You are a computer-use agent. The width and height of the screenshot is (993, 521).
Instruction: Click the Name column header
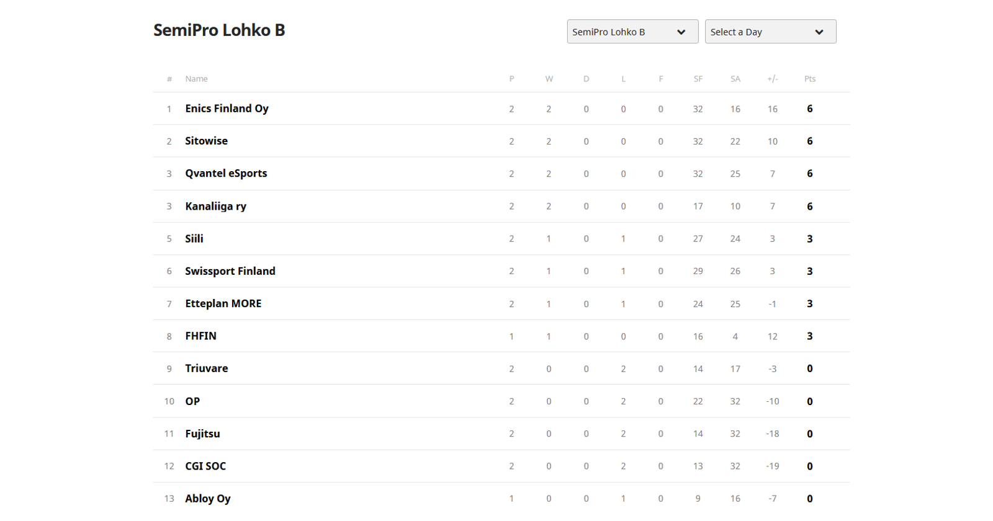(196, 79)
